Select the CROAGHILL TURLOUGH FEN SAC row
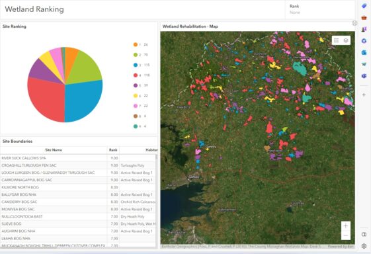 click(x=78, y=165)
